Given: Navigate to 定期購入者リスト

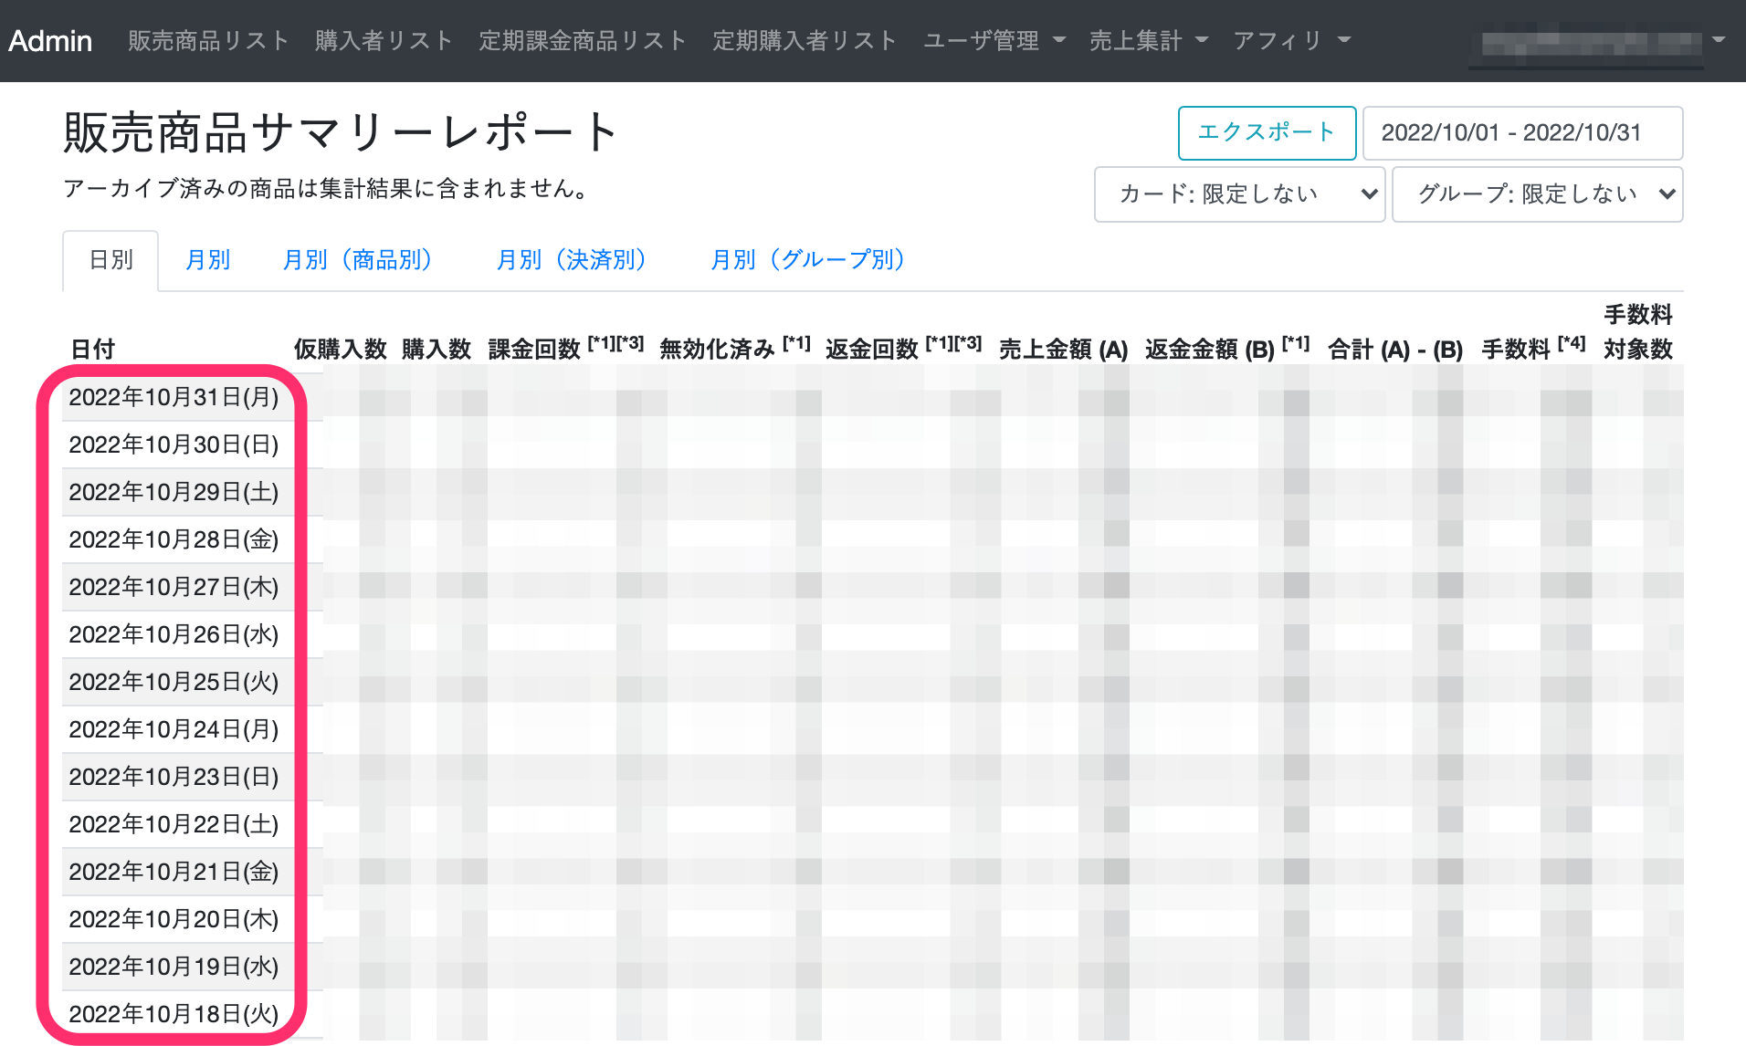Looking at the screenshot, I should [x=805, y=41].
